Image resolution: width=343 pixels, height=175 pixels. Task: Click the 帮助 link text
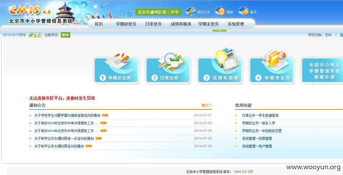230,12
